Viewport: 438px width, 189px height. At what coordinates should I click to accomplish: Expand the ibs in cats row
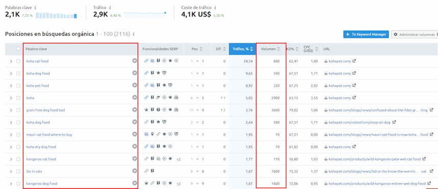click(11, 171)
